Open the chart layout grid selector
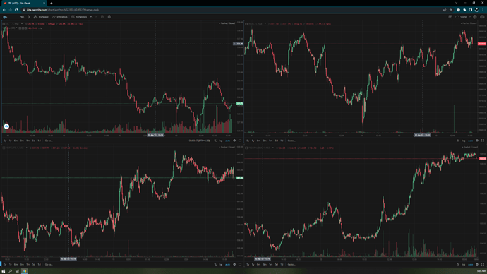 coord(450,17)
